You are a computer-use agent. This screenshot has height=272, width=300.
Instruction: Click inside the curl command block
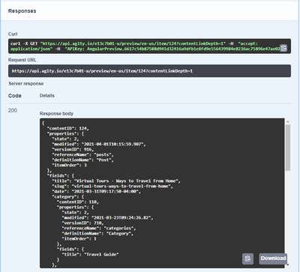click(x=149, y=46)
